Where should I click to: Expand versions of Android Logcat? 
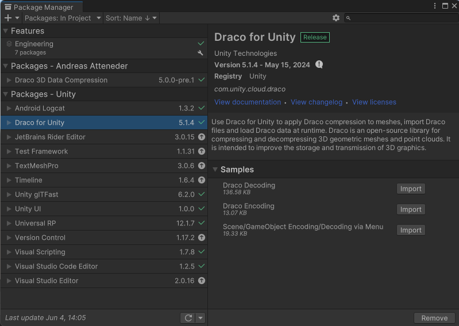9,108
